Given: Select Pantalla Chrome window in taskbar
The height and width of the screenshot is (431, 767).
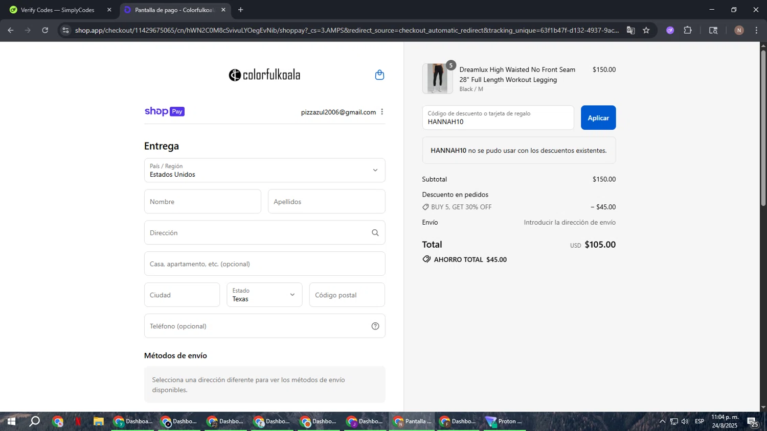Looking at the screenshot, I should [x=412, y=421].
